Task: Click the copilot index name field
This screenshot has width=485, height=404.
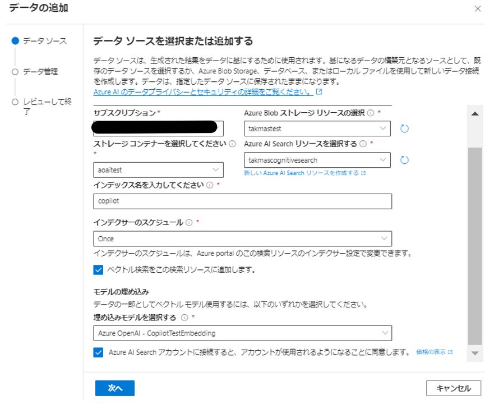Action: [242, 201]
